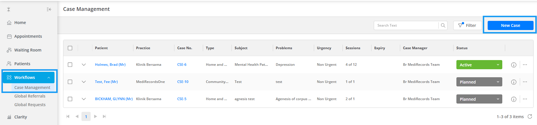Expand the Test, Fee row details
537x125 pixels.
pos(84,82)
